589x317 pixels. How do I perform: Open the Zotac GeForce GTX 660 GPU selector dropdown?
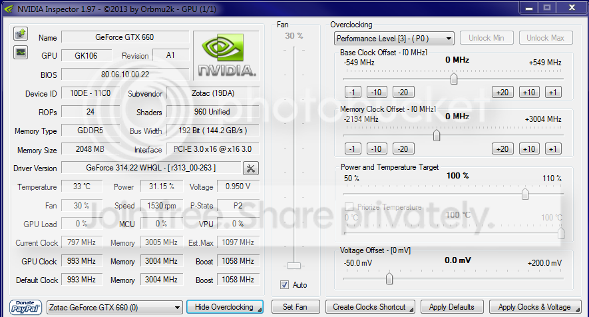click(114, 307)
